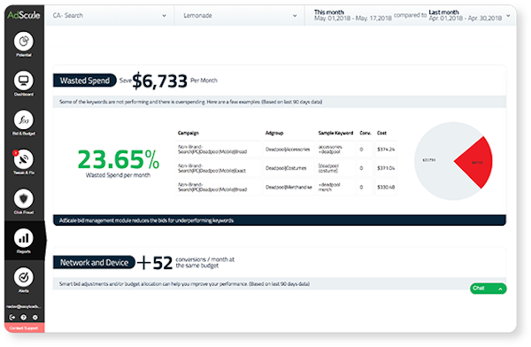Click the AdScale logo
Image resolution: width=531 pixels, height=347 pixels.
coord(24,15)
